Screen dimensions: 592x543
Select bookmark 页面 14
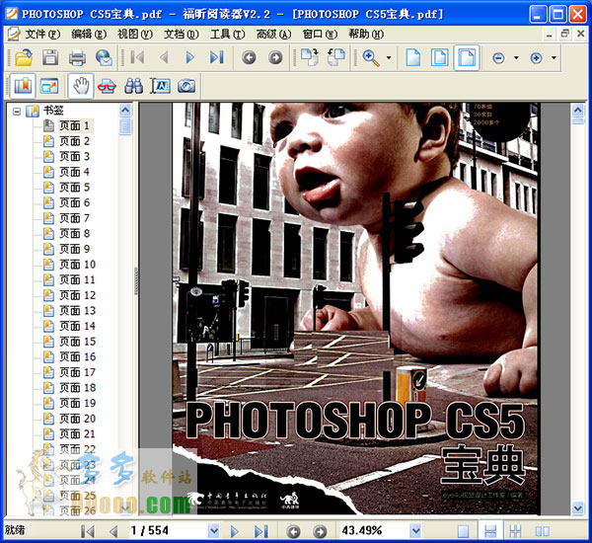pyautogui.click(x=77, y=326)
